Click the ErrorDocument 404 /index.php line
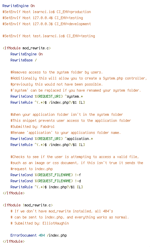This screenshot has width=150, height=247. click(39, 235)
